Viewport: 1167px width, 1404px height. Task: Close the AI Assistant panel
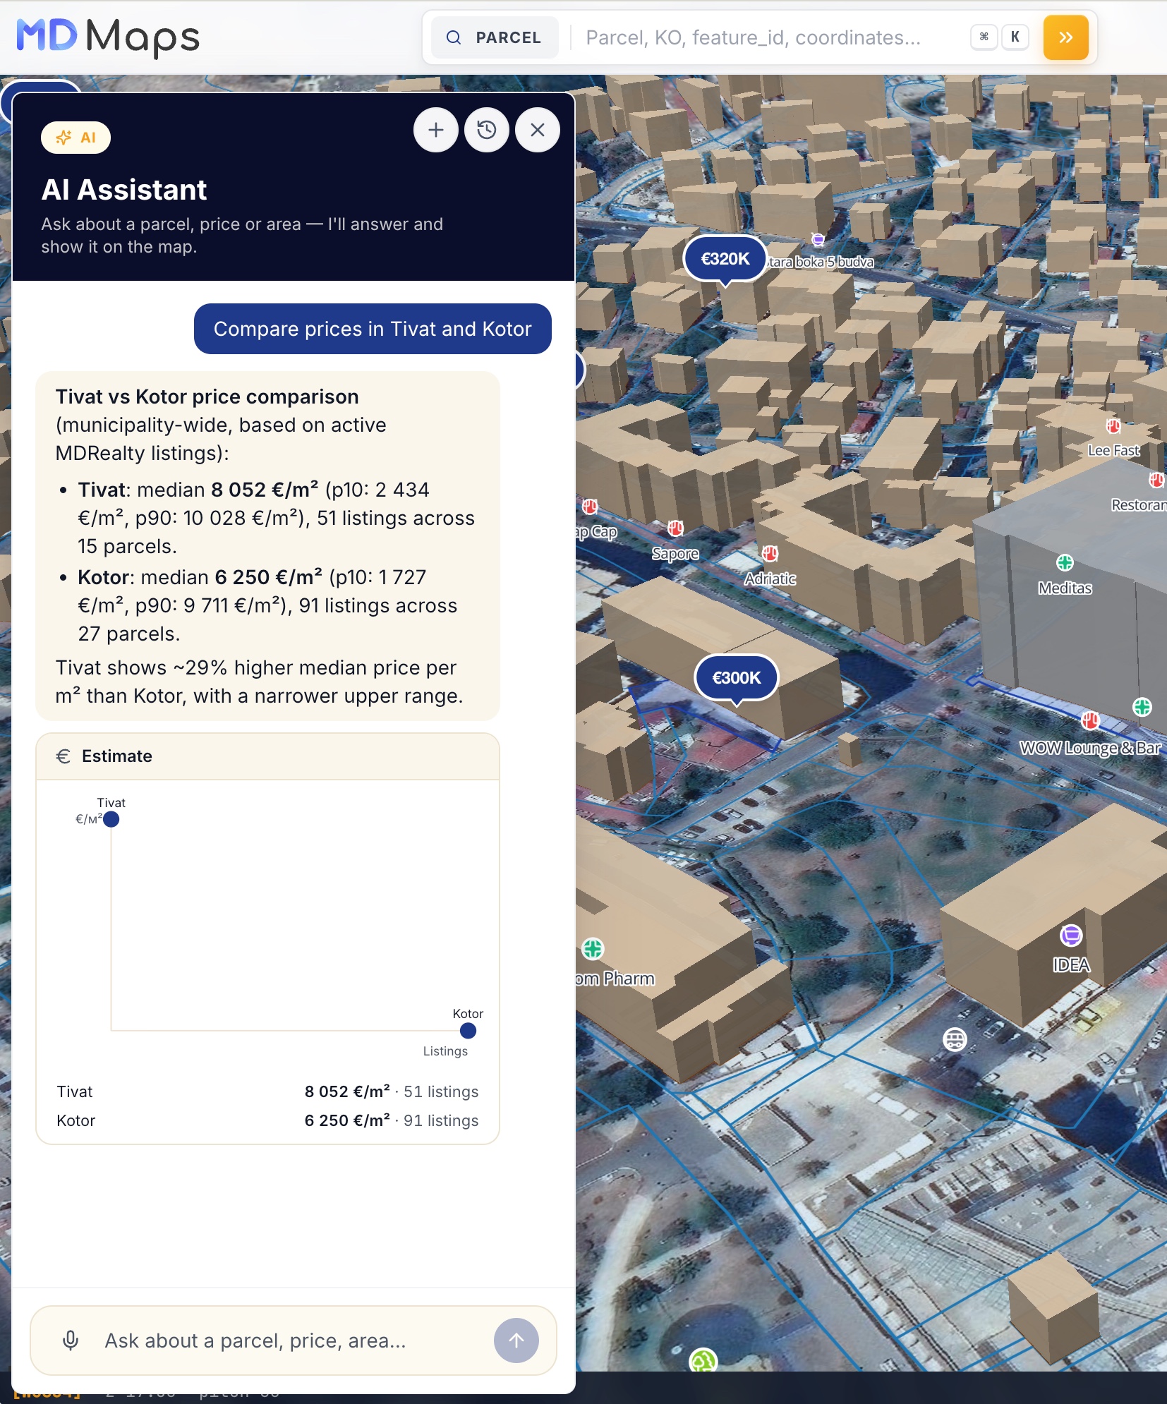coord(538,130)
